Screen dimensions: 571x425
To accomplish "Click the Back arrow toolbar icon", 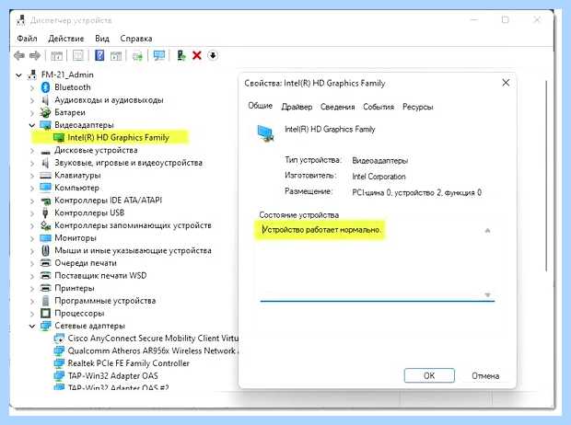I will click(19, 56).
